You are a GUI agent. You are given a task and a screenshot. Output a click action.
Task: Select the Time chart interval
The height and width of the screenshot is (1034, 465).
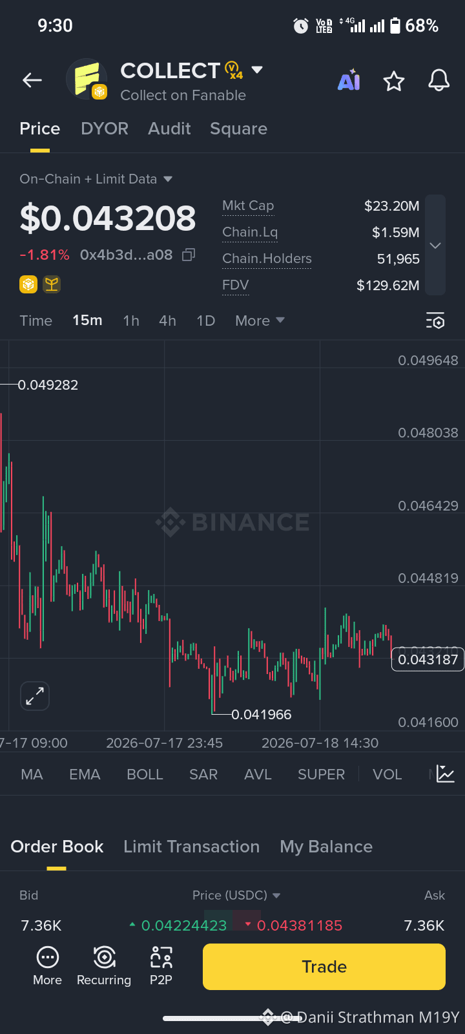coord(36,321)
